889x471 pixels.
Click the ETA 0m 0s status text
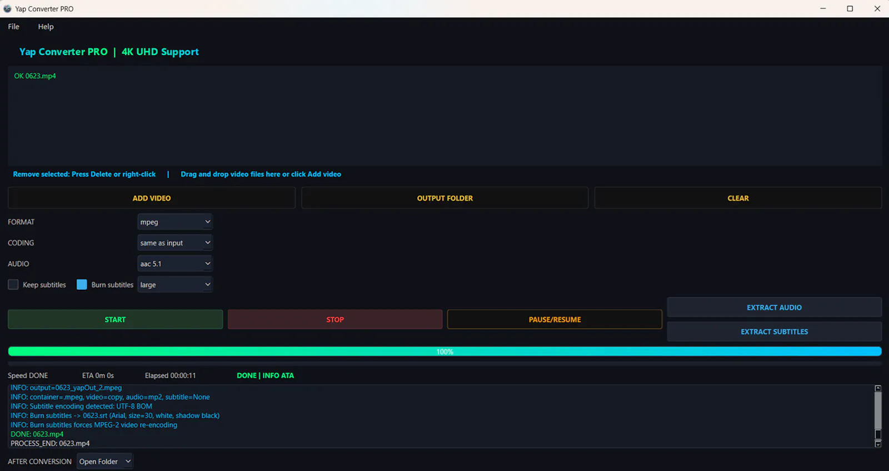tap(98, 376)
